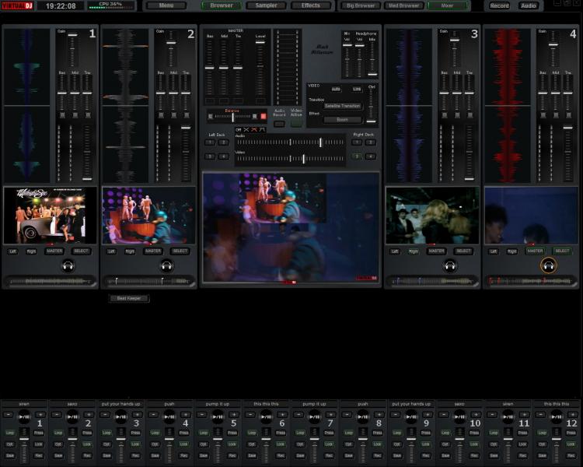Click the Beat Keeper button

pos(129,298)
